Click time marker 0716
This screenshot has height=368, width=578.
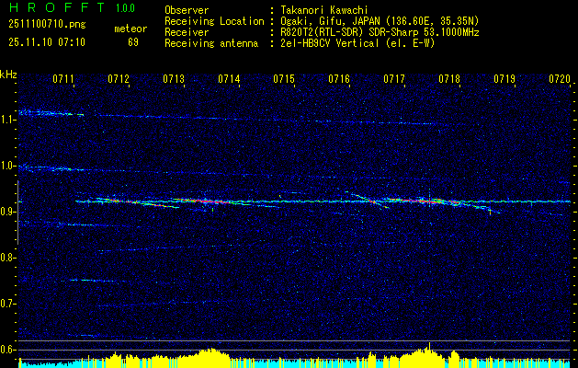coord(339,78)
